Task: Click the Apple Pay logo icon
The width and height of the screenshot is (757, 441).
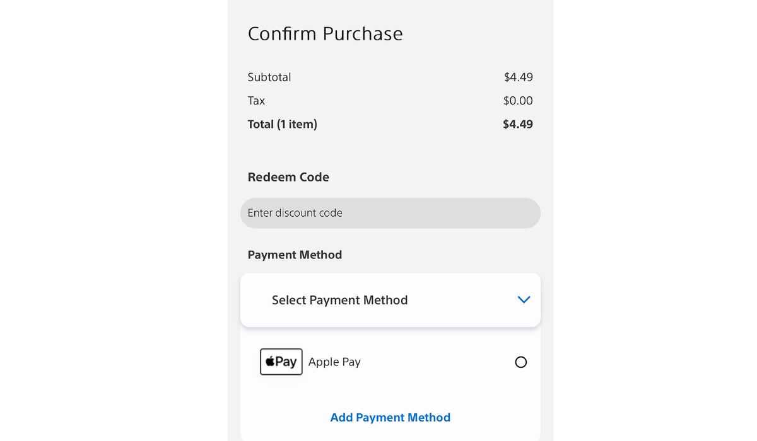Action: [281, 362]
